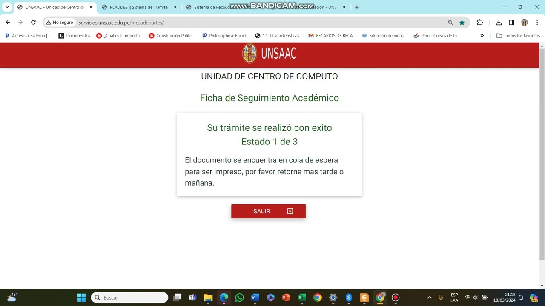
Task: Open the weather widget showing 15°
Action: pos(12,297)
